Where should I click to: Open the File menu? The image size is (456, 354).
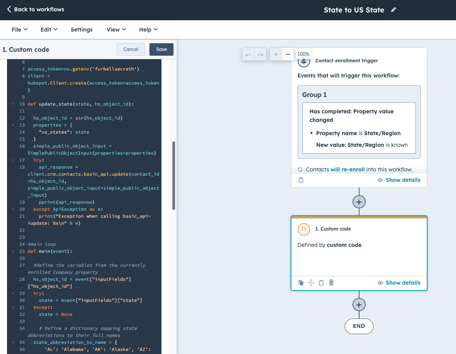19,30
